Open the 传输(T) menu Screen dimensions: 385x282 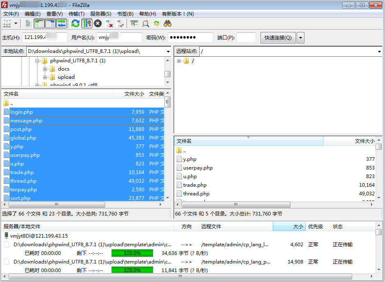coord(77,14)
